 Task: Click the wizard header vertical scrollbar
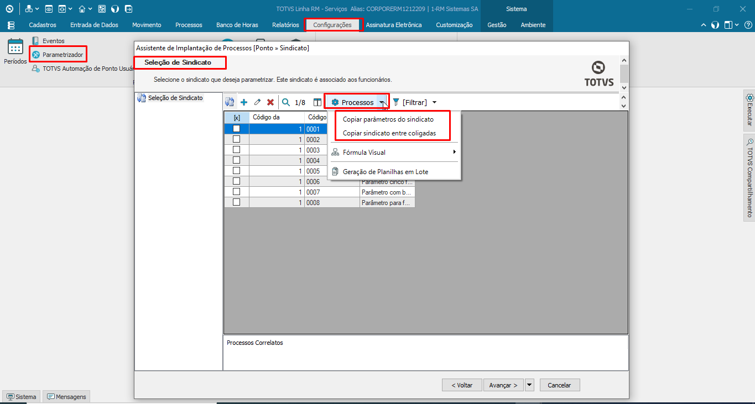pos(624,74)
